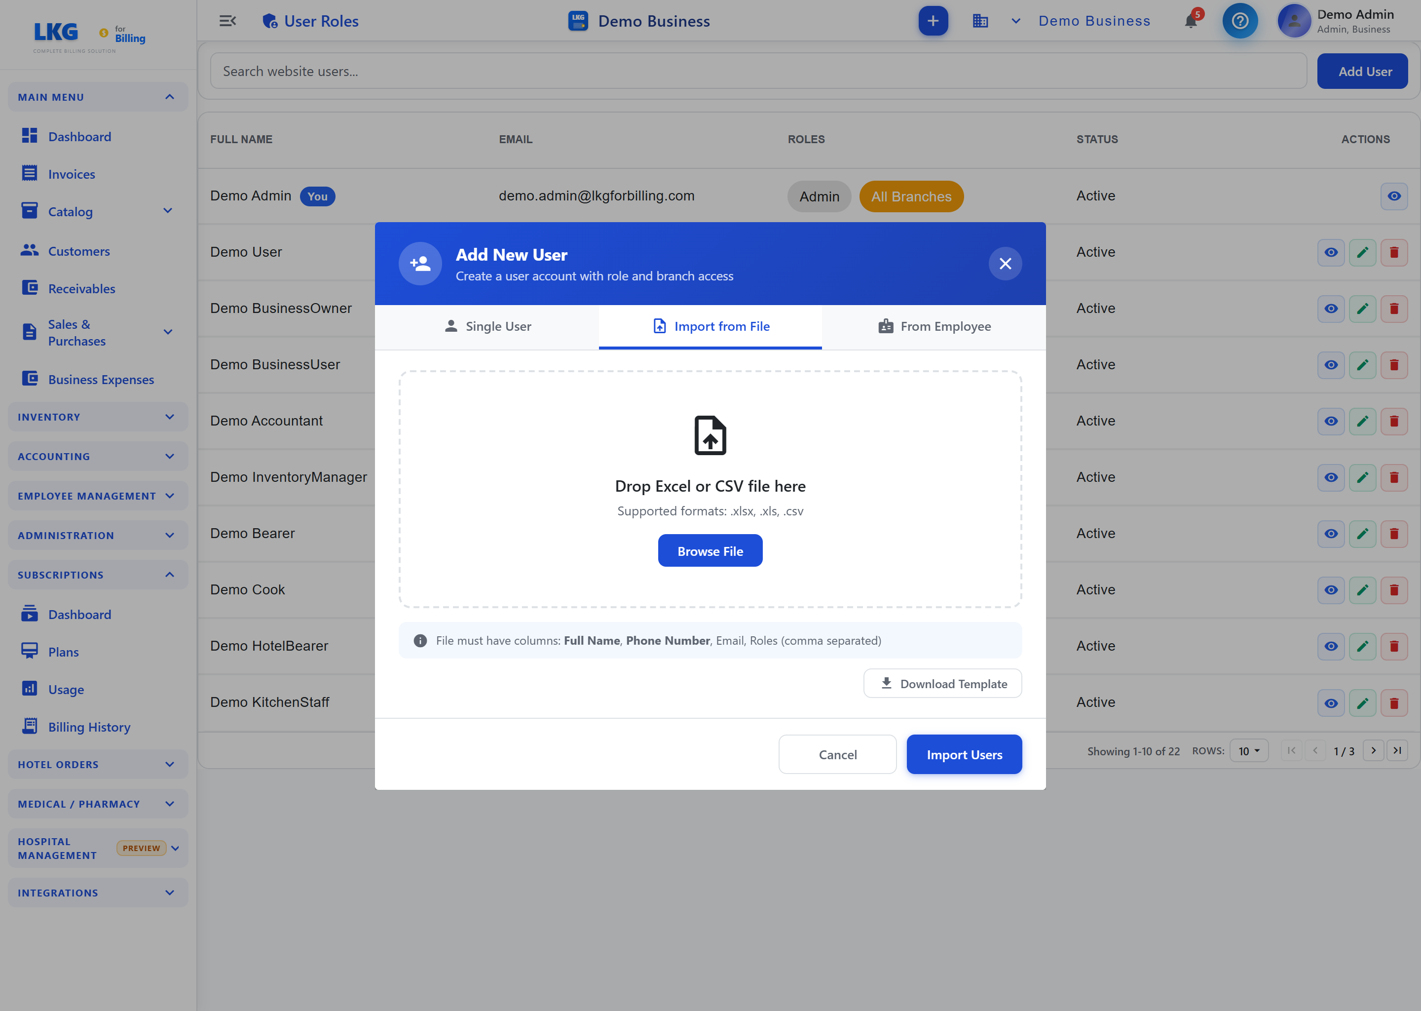Close the Add New User dialog
The width and height of the screenshot is (1421, 1011).
tap(1005, 263)
